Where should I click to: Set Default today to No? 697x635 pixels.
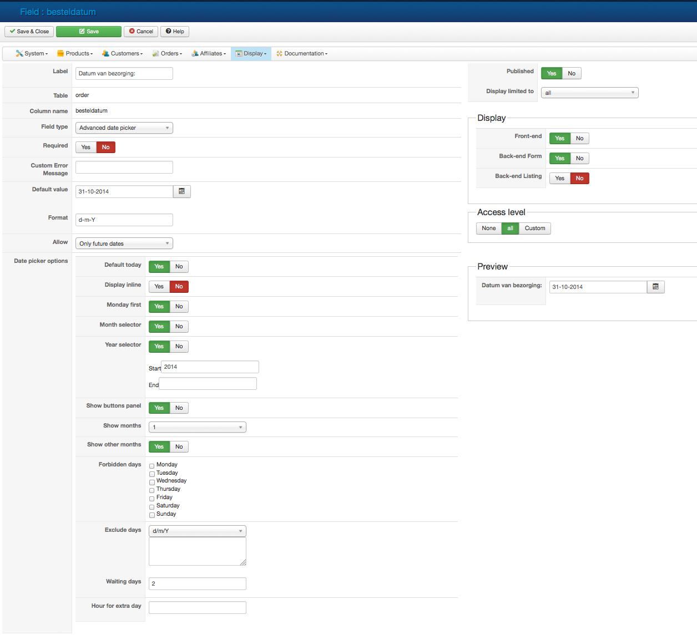pyautogui.click(x=179, y=266)
